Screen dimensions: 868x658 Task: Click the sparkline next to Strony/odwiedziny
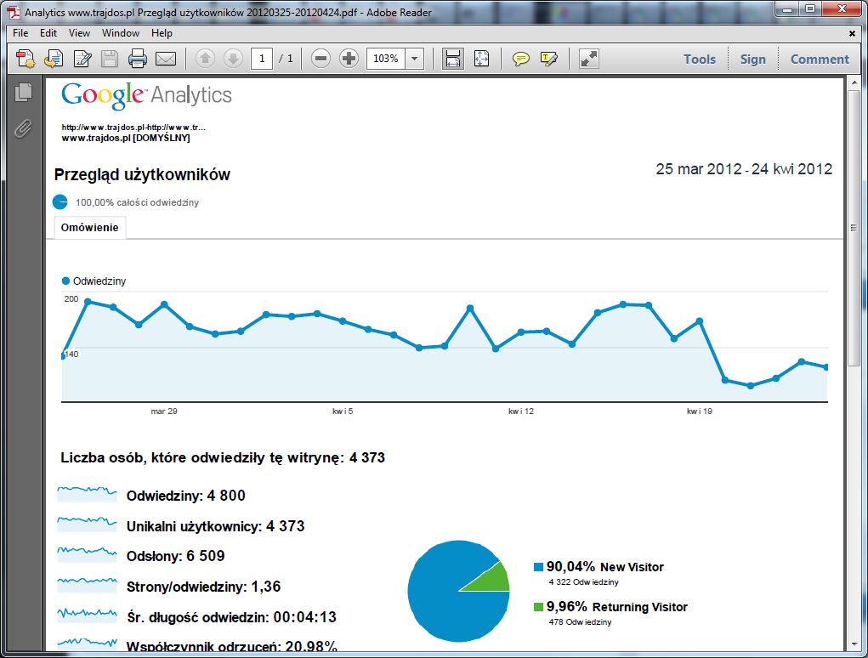click(x=87, y=584)
